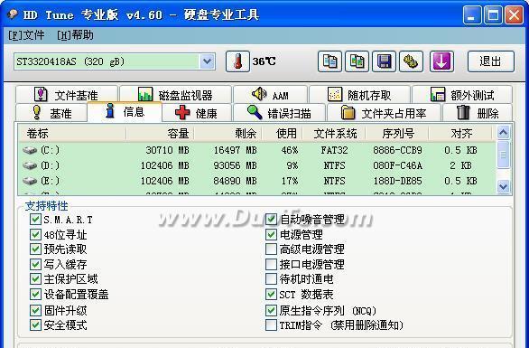Click the purple down-arrow icon

tap(442, 61)
